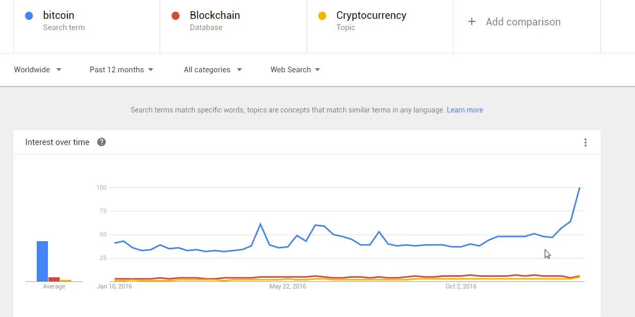Click the red dot next to Blockchain
This screenshot has height=317, width=635.
[176, 16]
